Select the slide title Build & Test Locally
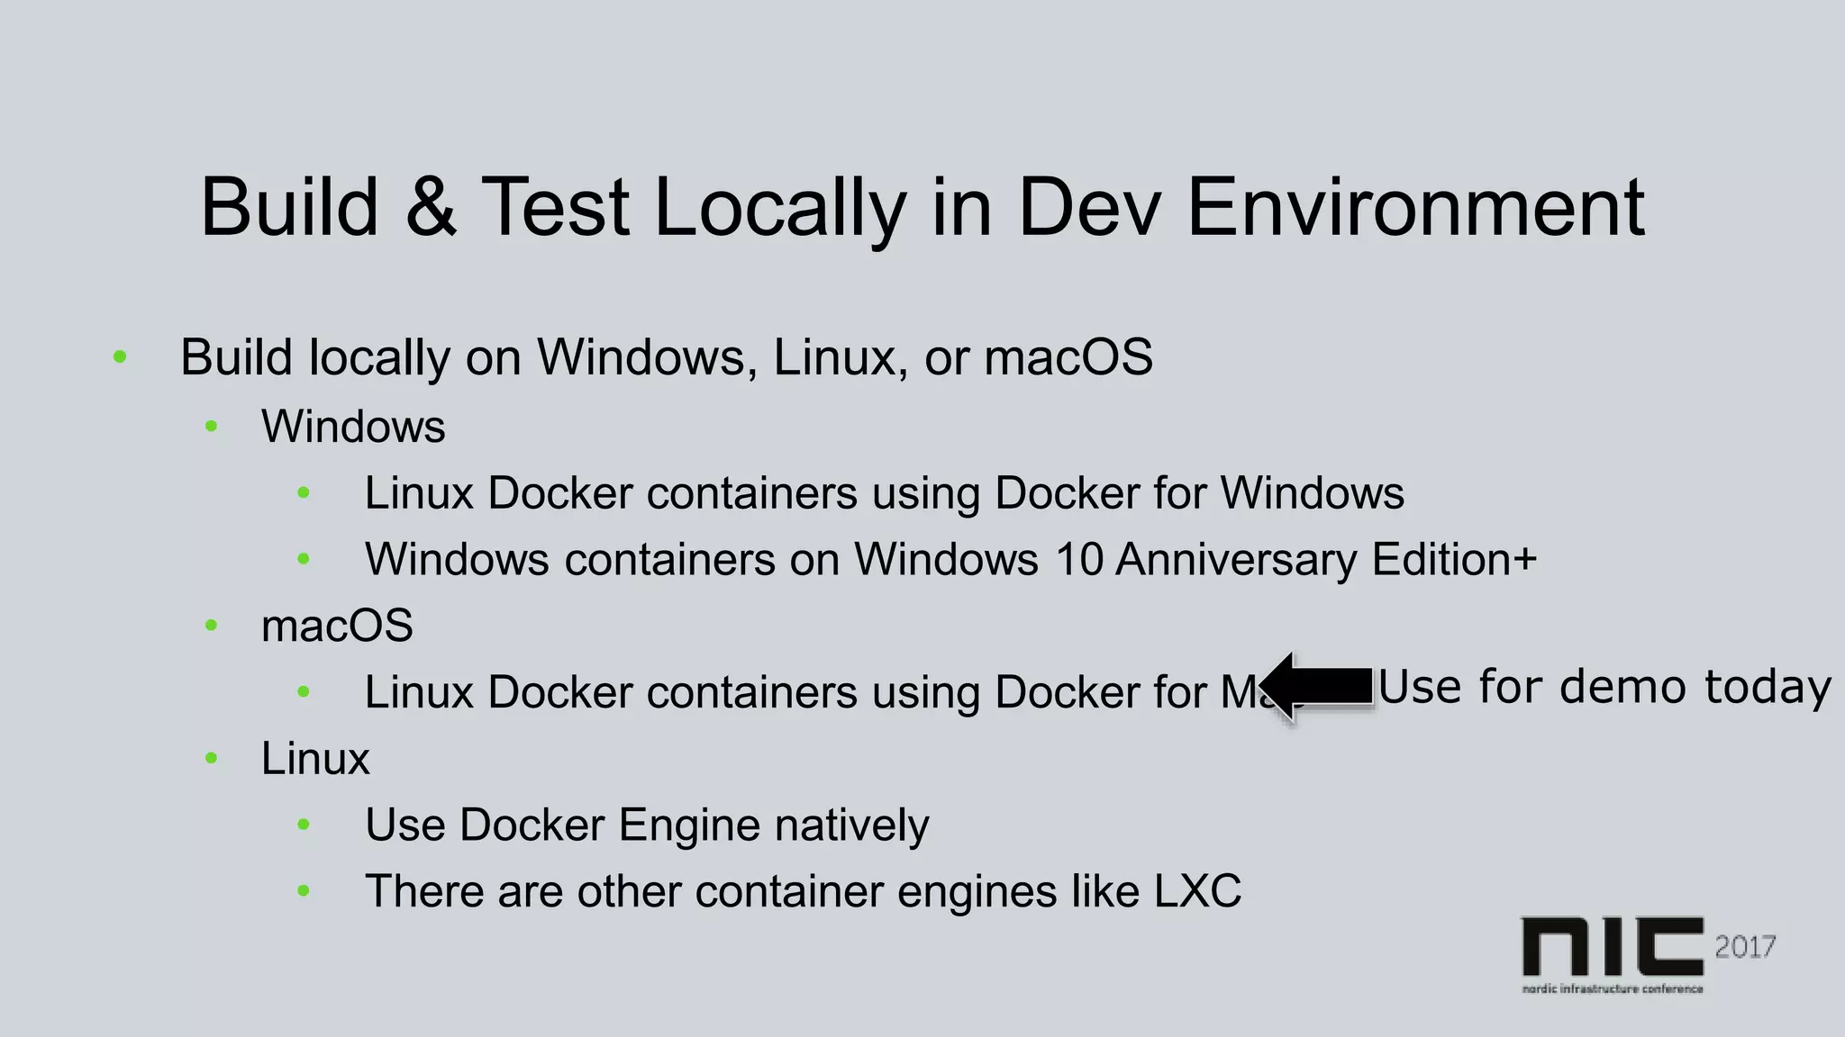The image size is (1845, 1037). point(922,208)
